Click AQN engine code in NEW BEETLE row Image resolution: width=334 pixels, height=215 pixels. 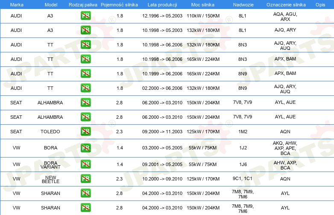[x=285, y=179]
